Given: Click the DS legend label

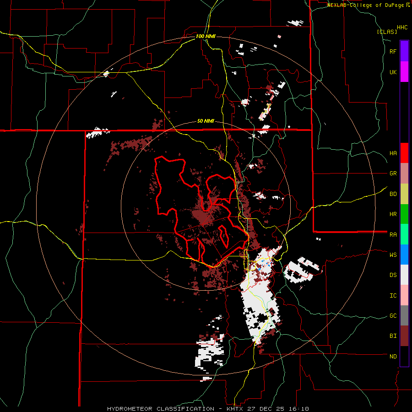Looking at the screenshot, I should (393, 275).
